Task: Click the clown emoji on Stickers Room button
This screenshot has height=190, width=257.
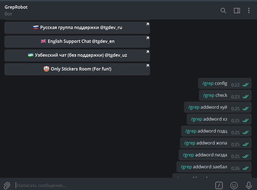Action: pos(46,69)
